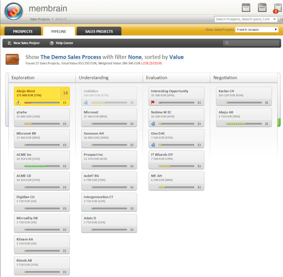Open the Micronet card in Understanding column
The width and height of the screenshot is (283, 277).
coord(109,117)
